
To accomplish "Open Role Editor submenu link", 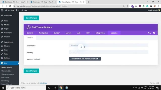I will (5, 77).
